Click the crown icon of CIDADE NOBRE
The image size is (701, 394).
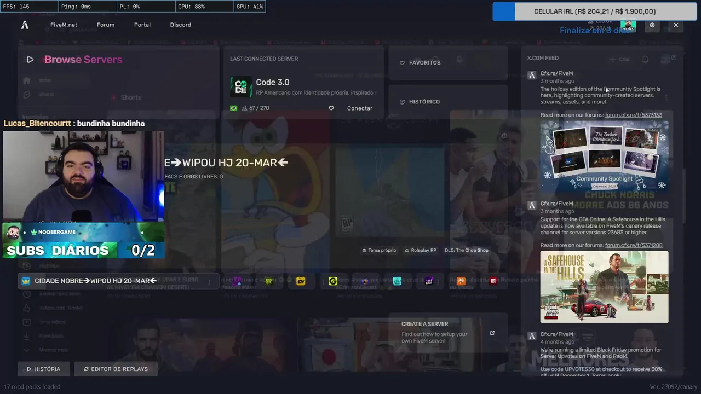point(26,281)
